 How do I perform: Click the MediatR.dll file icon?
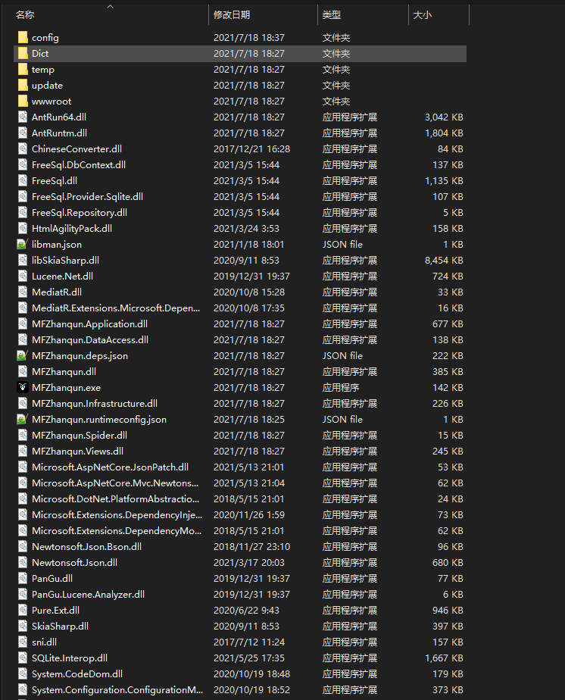(23, 292)
